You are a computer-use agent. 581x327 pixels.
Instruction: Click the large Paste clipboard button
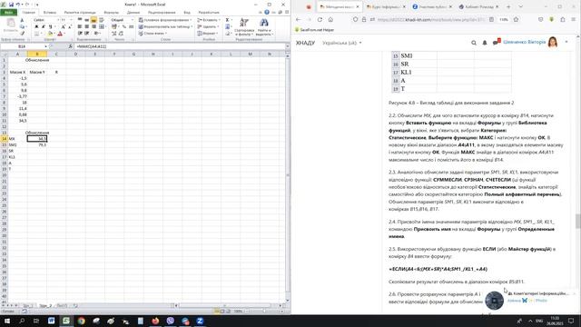pos(11,25)
